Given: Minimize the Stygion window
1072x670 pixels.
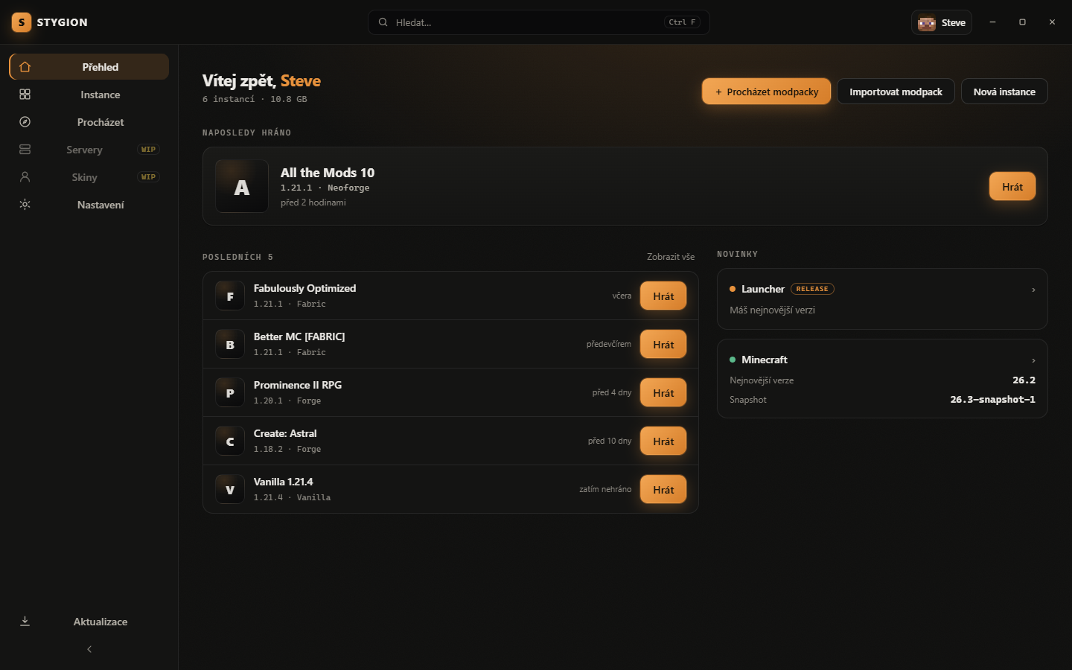Looking at the screenshot, I should (x=992, y=22).
